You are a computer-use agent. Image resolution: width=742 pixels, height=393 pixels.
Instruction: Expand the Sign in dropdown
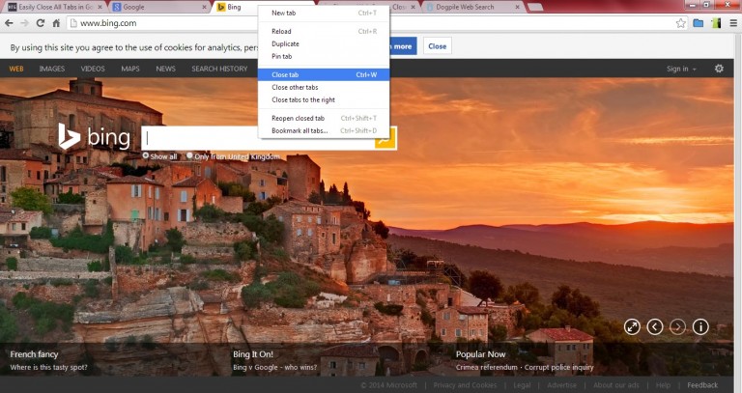coord(681,69)
